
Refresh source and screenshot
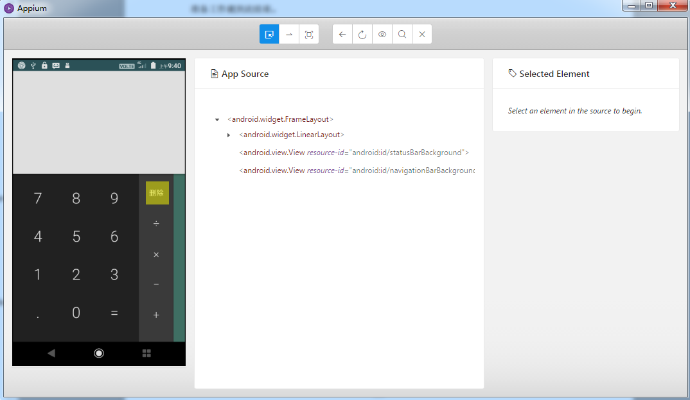pyautogui.click(x=362, y=34)
